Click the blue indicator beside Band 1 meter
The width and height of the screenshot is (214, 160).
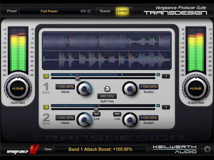point(158,75)
